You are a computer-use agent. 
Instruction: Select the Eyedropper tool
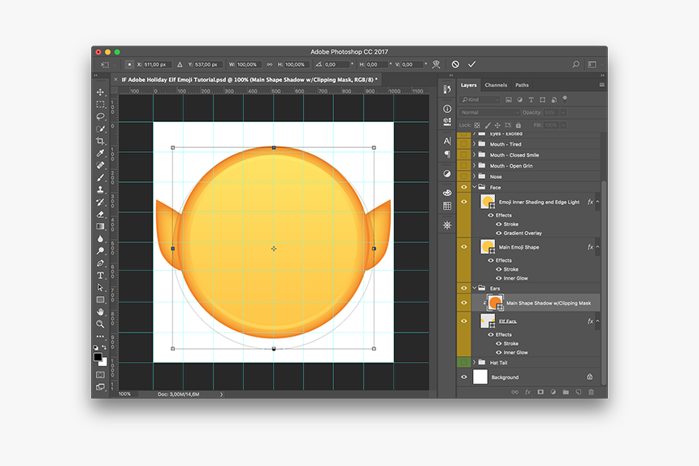point(100,153)
